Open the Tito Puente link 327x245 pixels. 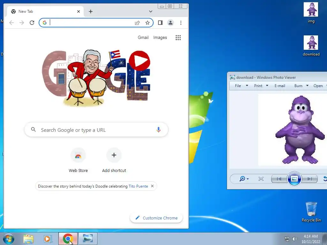click(x=138, y=186)
